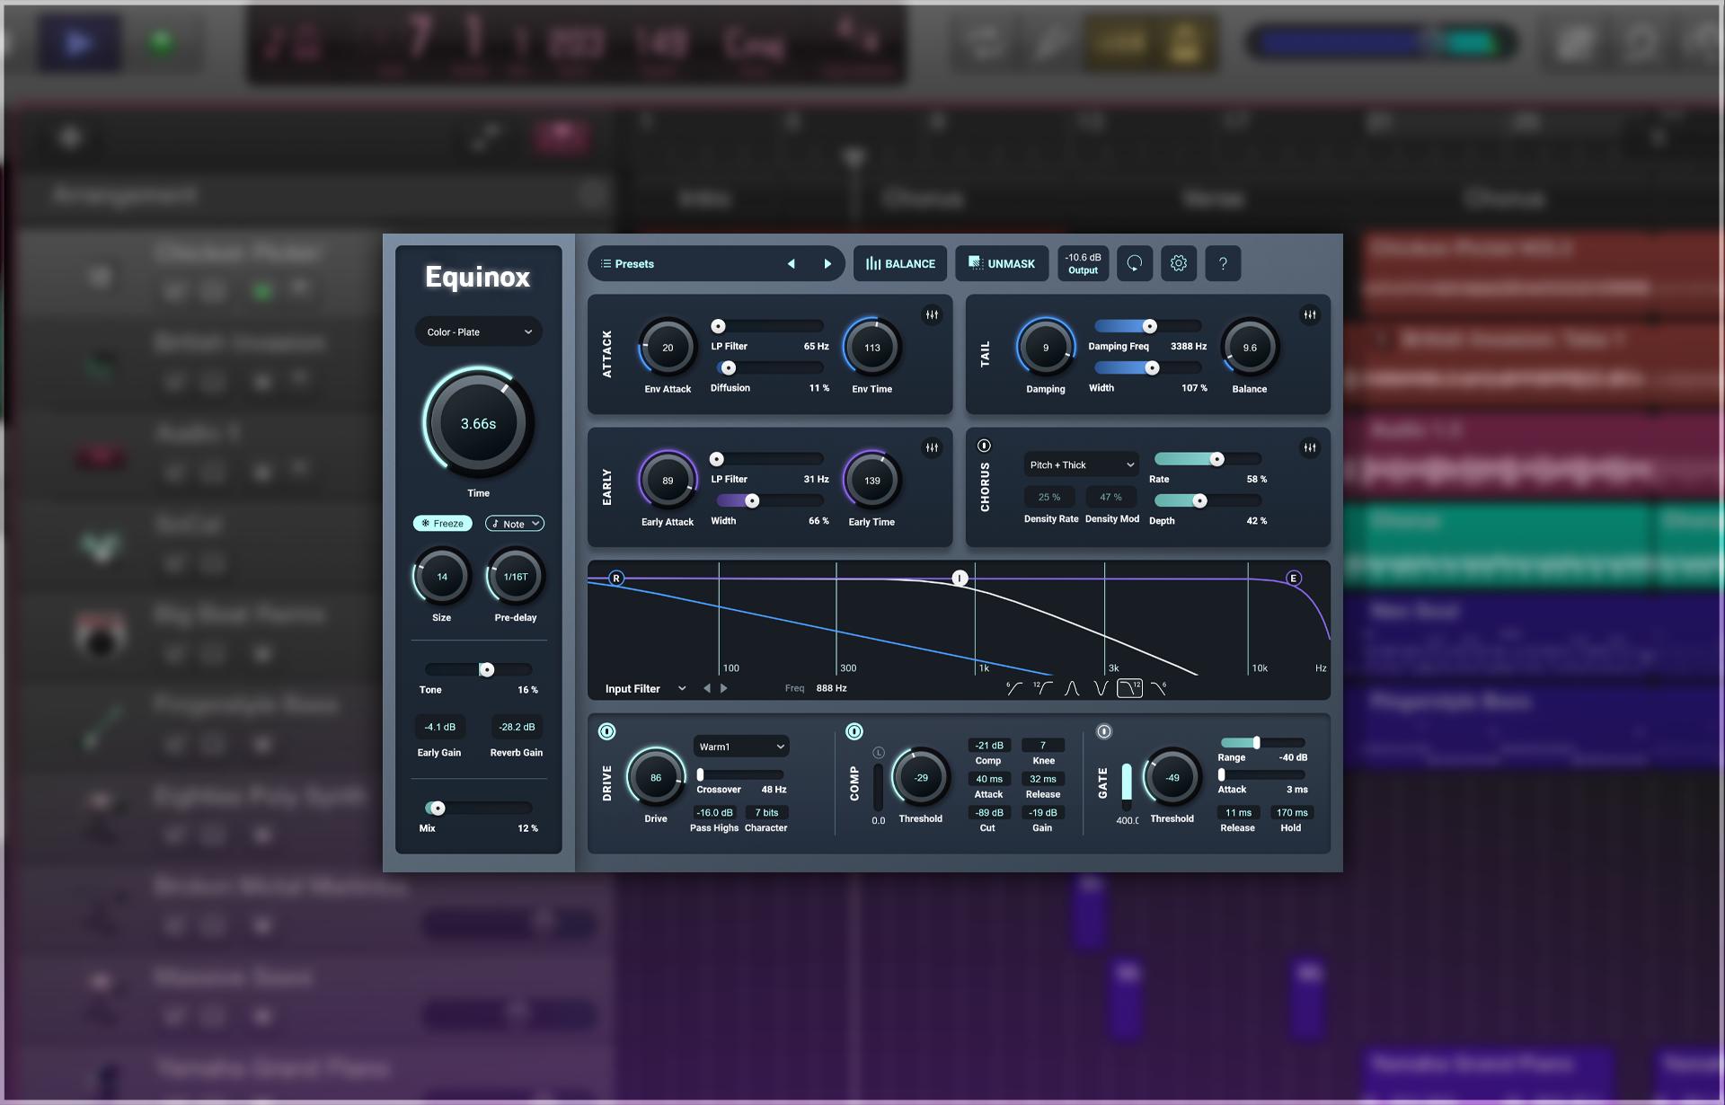Open the Tail section's mixer settings icon

(1310, 314)
